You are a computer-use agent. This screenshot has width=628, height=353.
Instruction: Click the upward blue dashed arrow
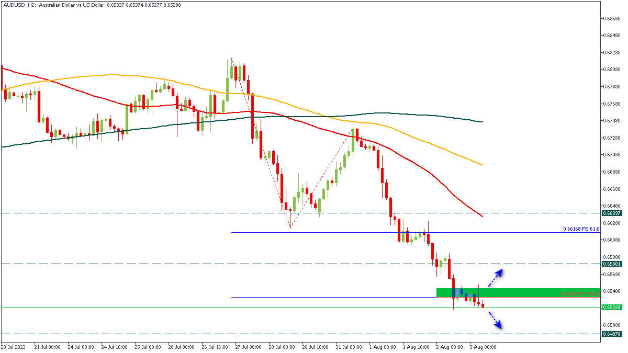495,278
